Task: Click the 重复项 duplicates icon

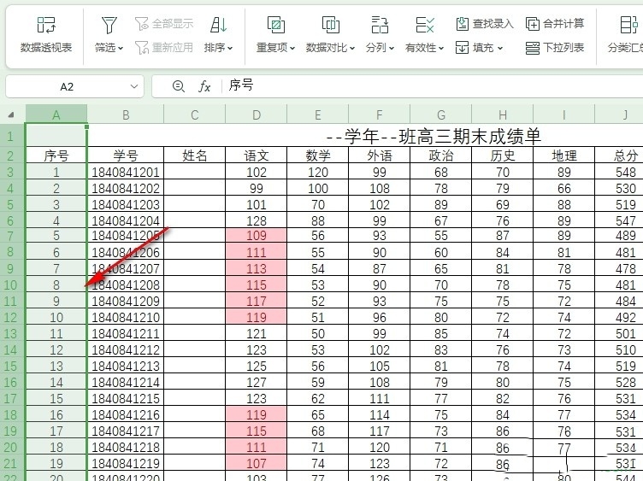Action: coord(276,26)
